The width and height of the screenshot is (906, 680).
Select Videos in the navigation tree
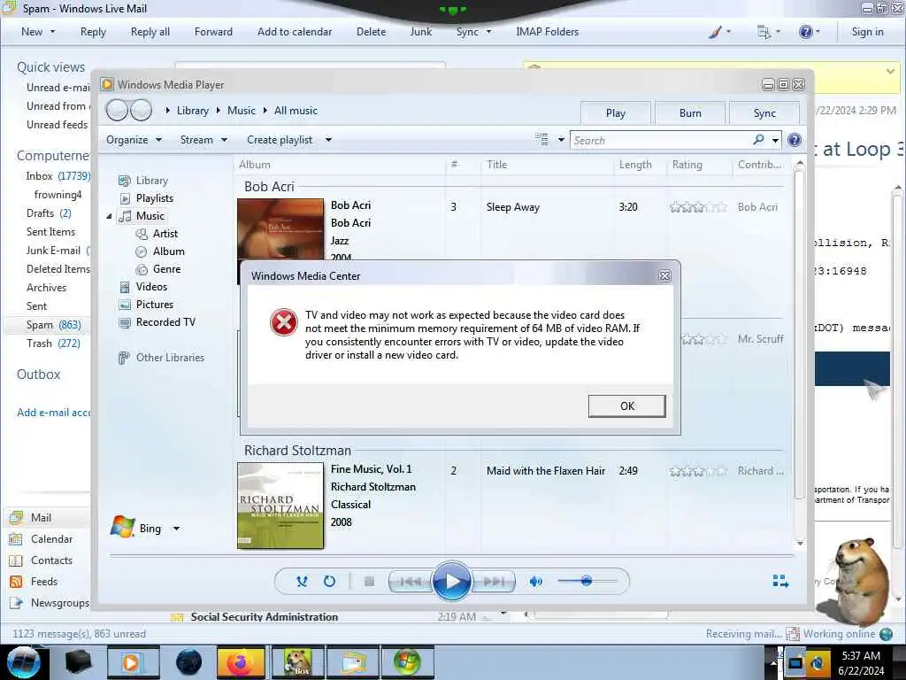pos(151,287)
